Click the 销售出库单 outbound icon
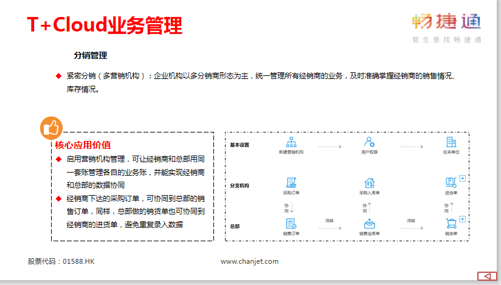This screenshot has width=501, height=285. [x=369, y=224]
